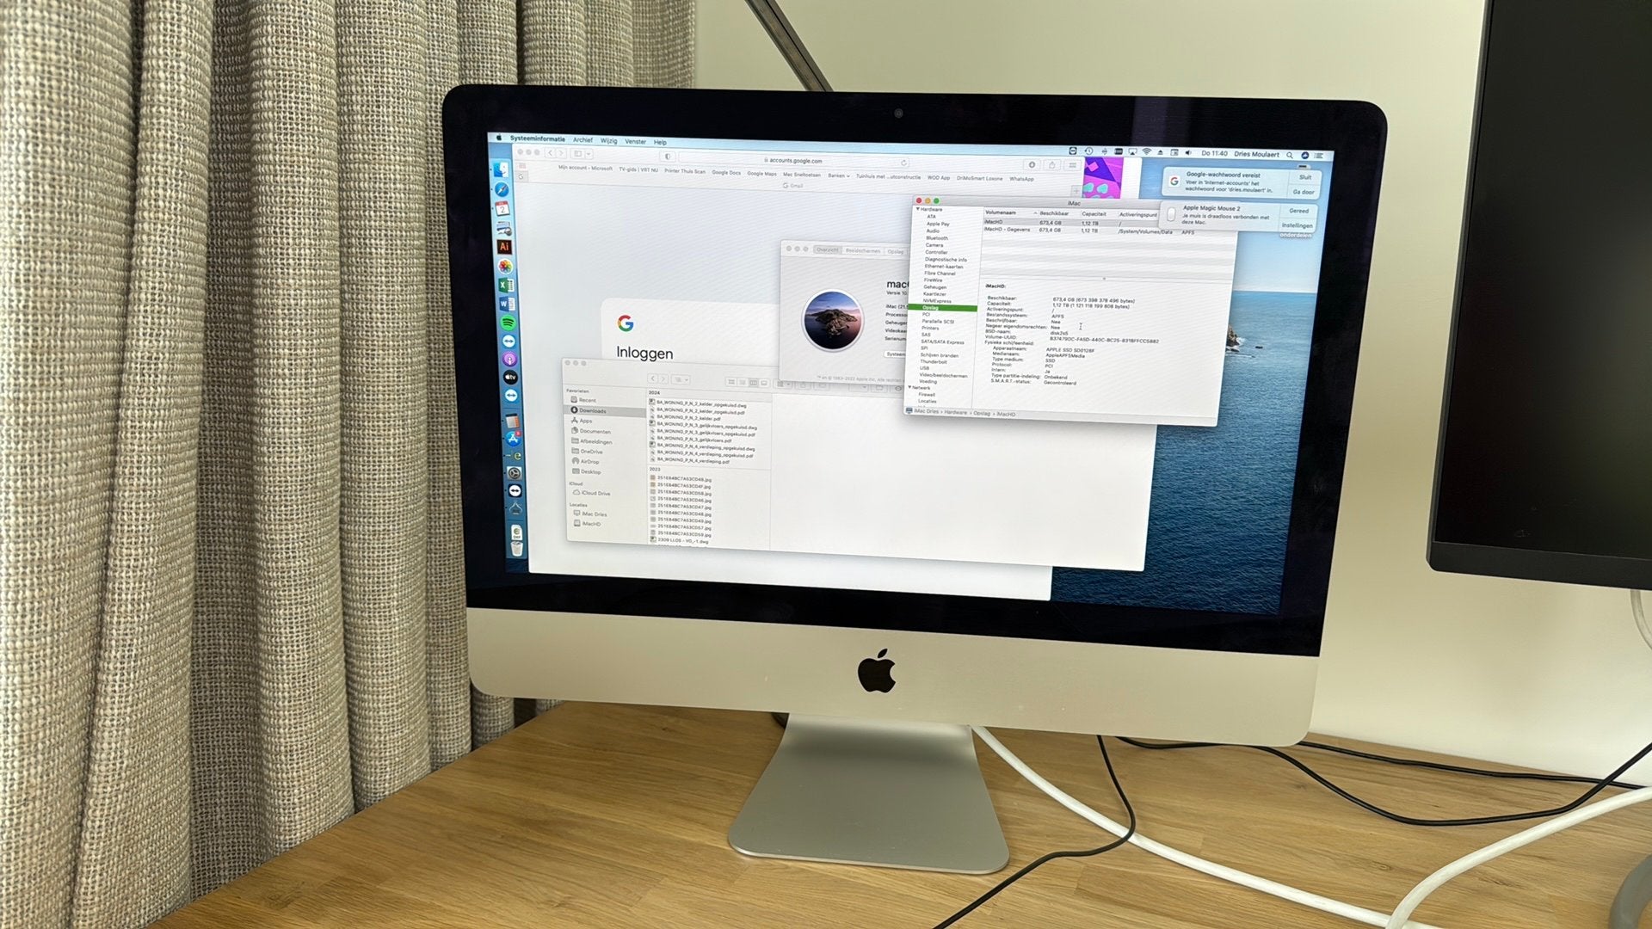The image size is (1652, 929).
Task: Click Sluit on the Google-wachtwoord notification
Action: point(1305,177)
